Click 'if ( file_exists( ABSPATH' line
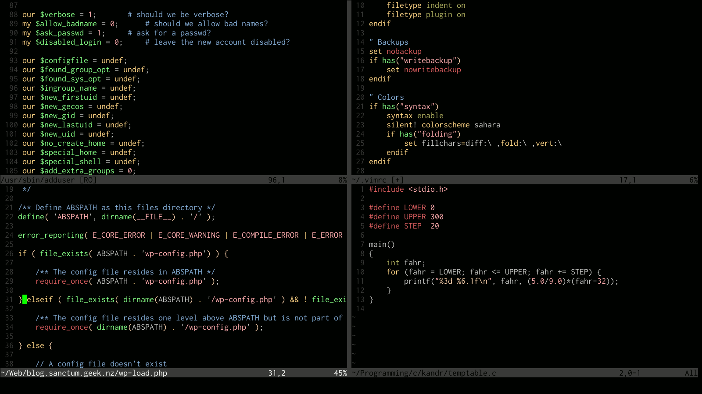 coord(123,253)
